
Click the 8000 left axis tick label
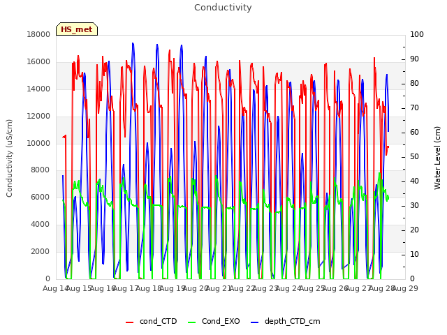tap(41, 170)
